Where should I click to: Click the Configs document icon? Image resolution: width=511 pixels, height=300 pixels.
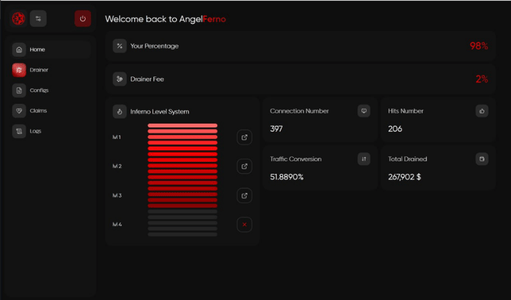[x=19, y=90]
